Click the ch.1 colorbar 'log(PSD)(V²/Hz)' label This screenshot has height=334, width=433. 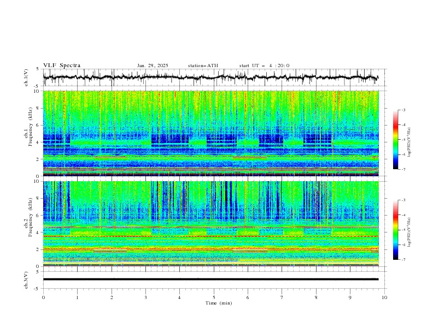409,142
